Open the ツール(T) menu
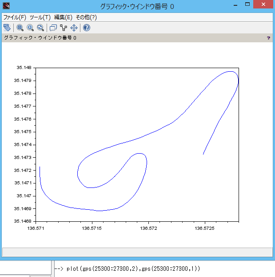 (x=40, y=17)
